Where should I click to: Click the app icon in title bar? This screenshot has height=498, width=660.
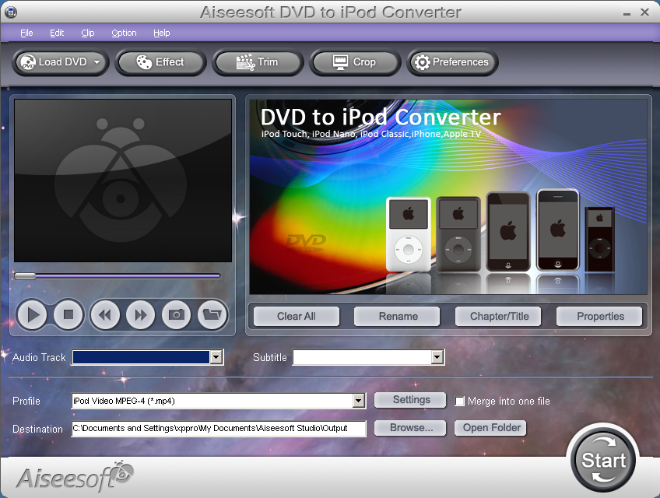(11, 12)
